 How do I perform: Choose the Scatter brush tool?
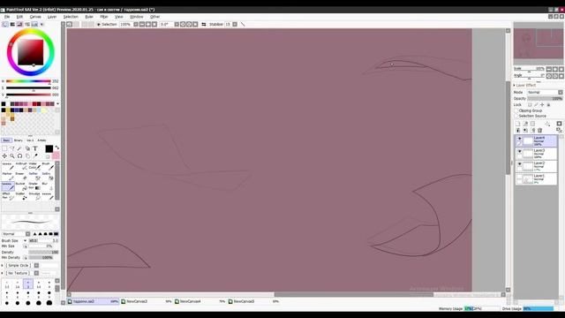21,196
